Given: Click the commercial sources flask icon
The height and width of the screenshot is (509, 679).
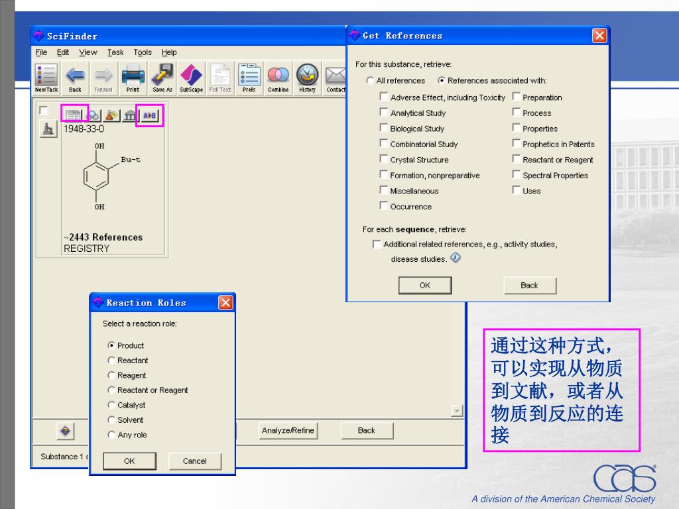Looking at the screenshot, I should pos(111,115).
